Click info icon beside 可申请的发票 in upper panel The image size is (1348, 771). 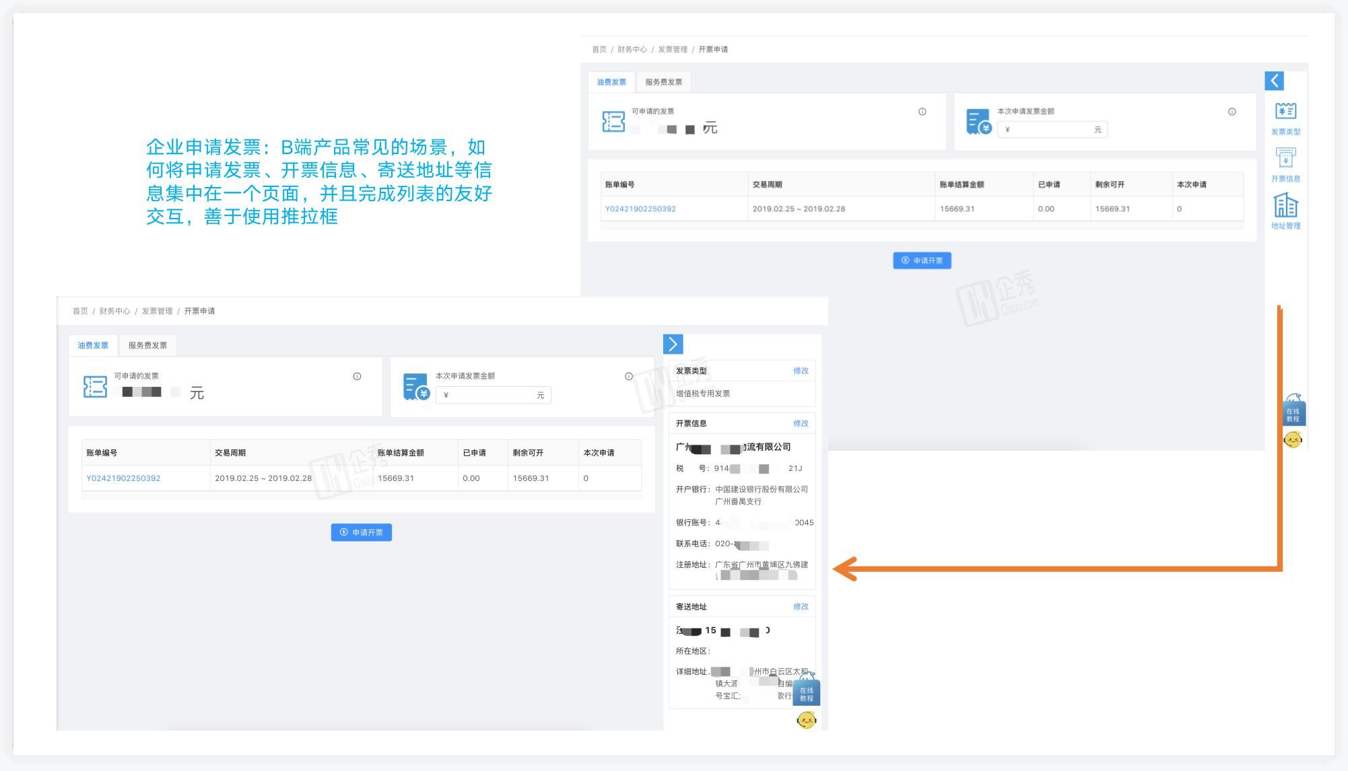(922, 112)
